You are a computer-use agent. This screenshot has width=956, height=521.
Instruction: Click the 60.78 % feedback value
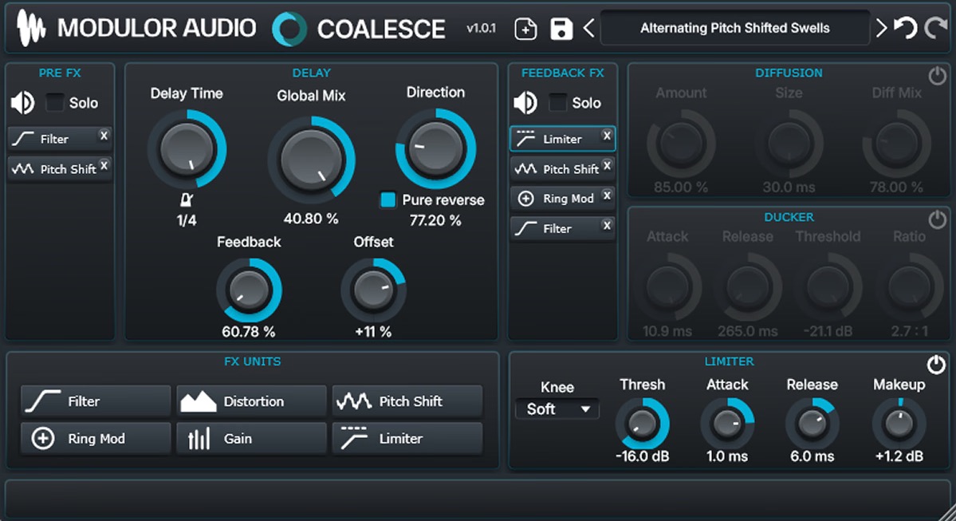coord(249,332)
